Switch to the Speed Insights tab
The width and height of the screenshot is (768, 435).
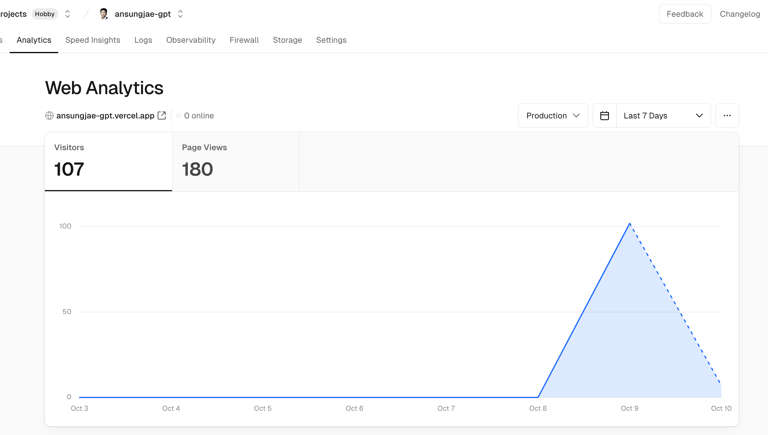(93, 40)
